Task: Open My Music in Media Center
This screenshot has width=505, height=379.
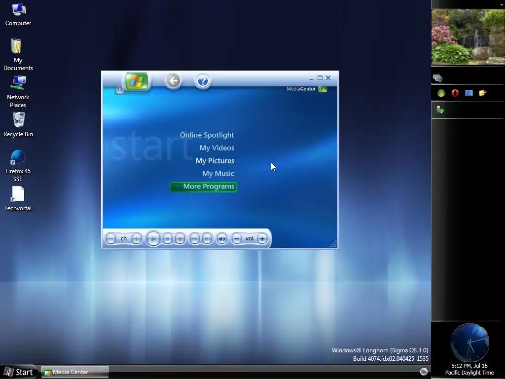Action: click(x=218, y=174)
